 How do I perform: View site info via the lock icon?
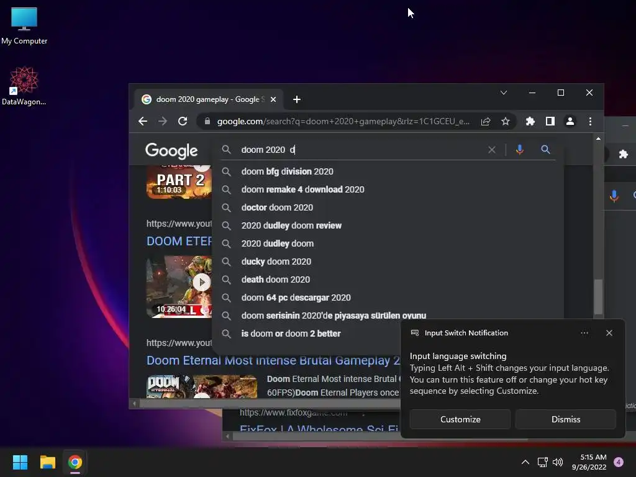[207, 121]
